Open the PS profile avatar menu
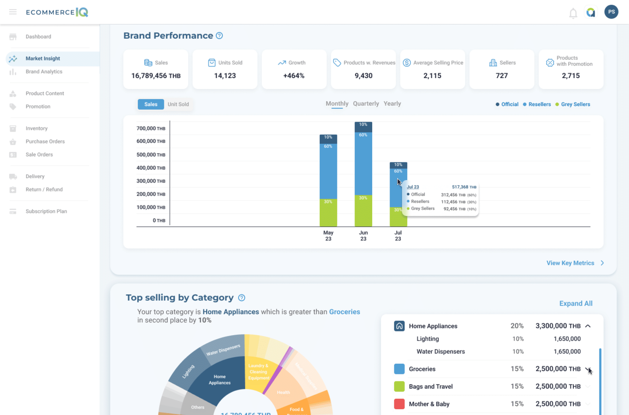 point(611,12)
